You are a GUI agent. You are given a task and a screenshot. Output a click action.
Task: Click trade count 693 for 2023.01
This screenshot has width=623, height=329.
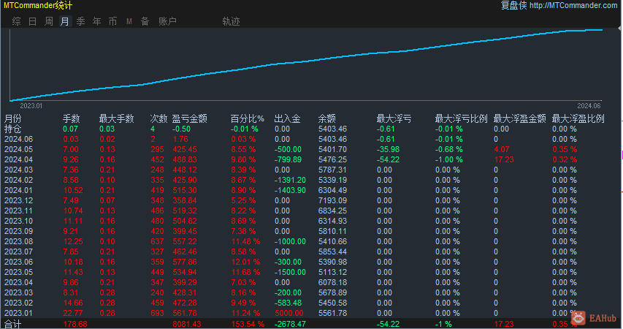(x=157, y=313)
